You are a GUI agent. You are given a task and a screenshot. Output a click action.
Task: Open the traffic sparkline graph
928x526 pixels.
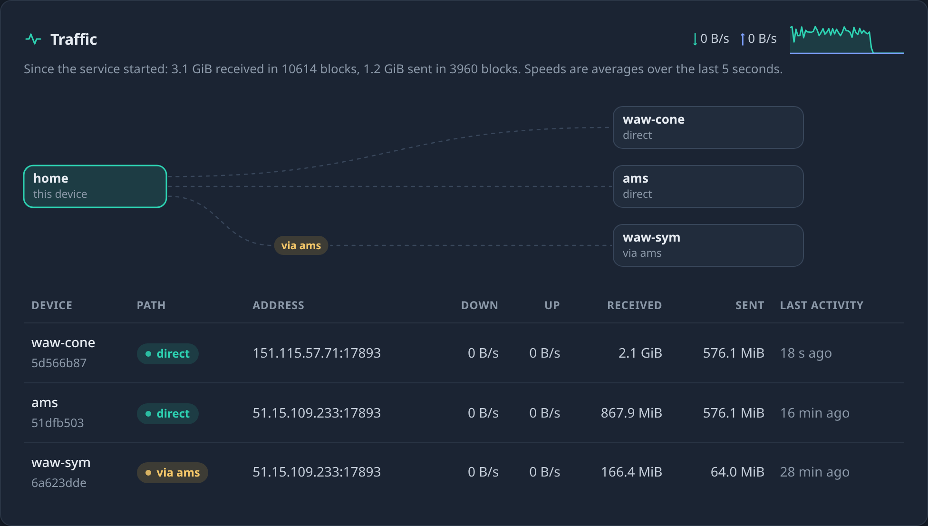(847, 39)
